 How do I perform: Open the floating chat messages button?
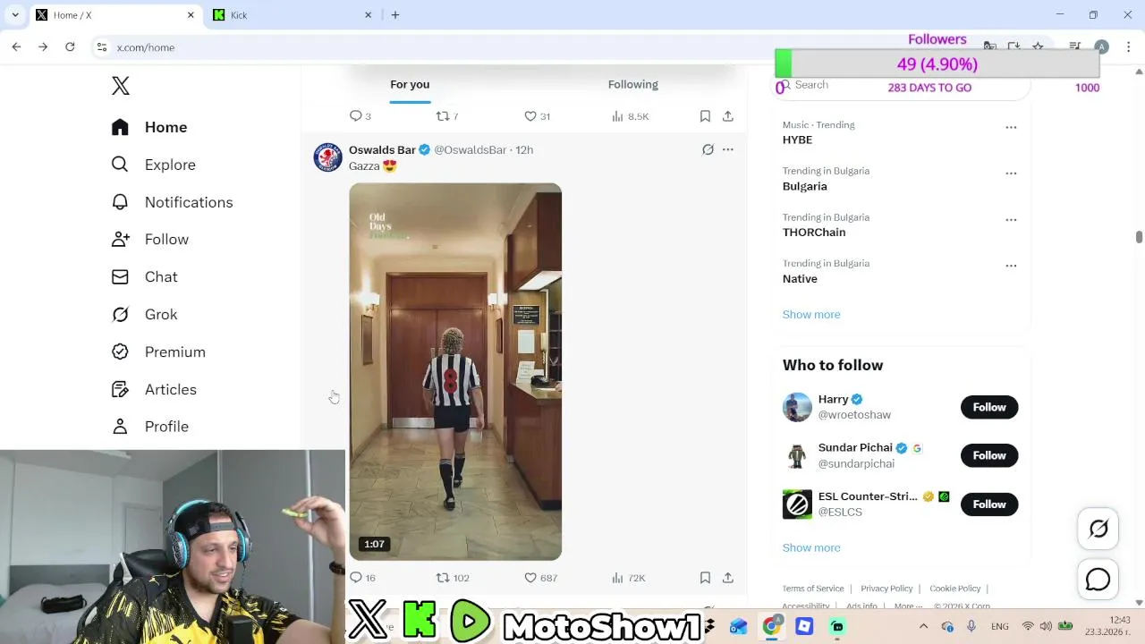click(x=1098, y=580)
